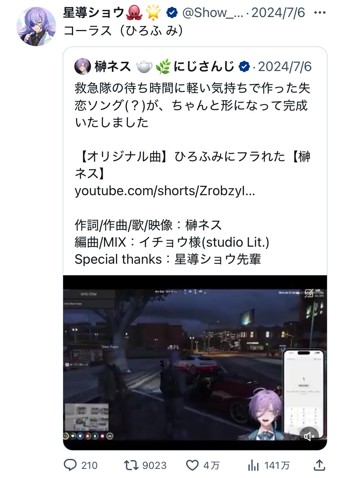Toggle captions CC icon on video

coord(309,293)
